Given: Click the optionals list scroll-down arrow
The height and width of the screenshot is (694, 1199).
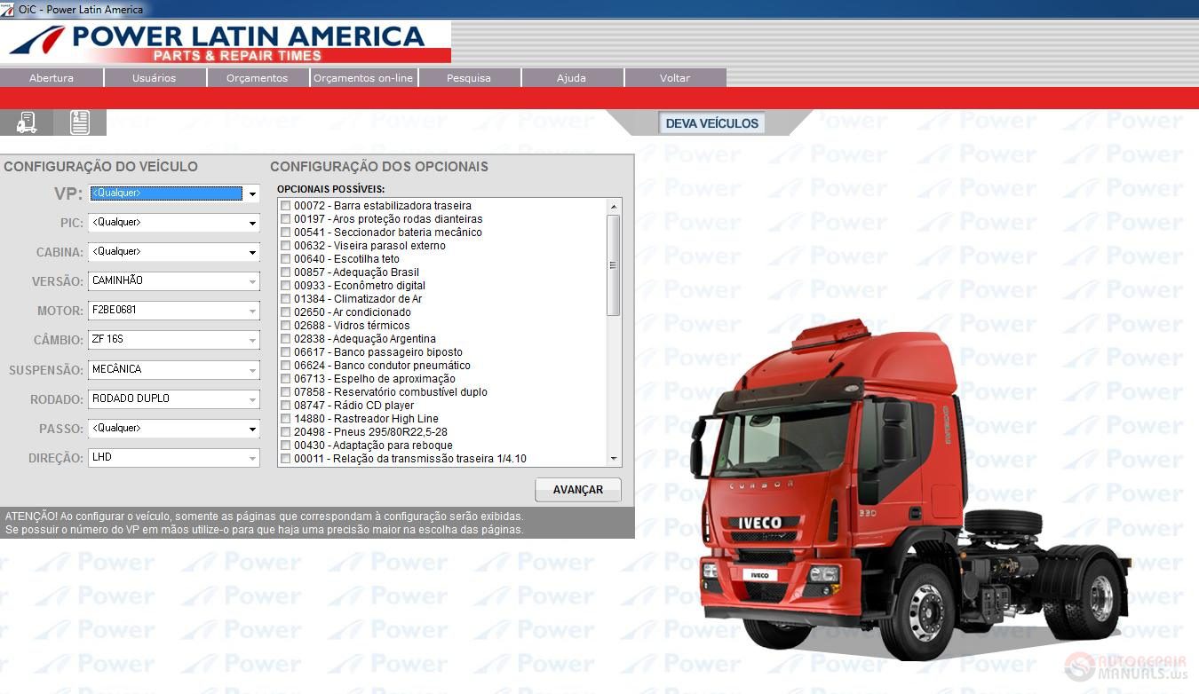Looking at the screenshot, I should coord(613,459).
